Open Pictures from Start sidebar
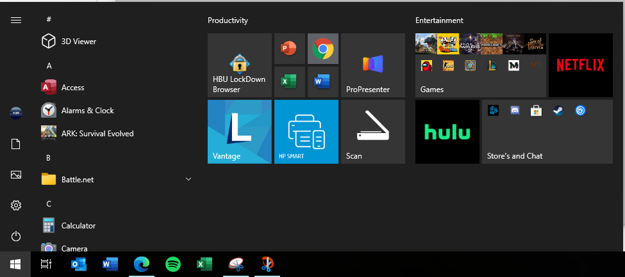 16,175
